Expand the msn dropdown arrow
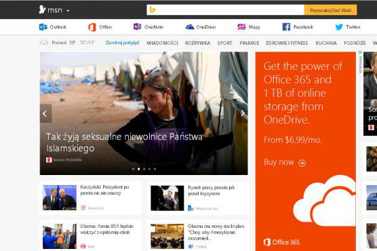 (x=68, y=11)
